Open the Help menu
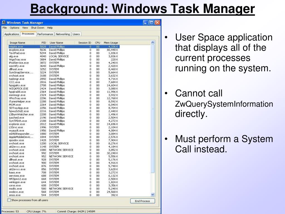Screen dimensions: 285x214 tap(50, 28)
